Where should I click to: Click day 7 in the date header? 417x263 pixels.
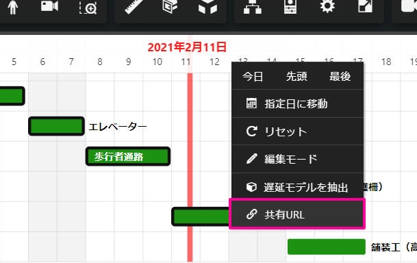71,62
